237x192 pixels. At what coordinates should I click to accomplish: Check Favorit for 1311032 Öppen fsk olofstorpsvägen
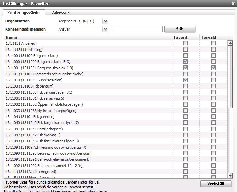[185, 104]
